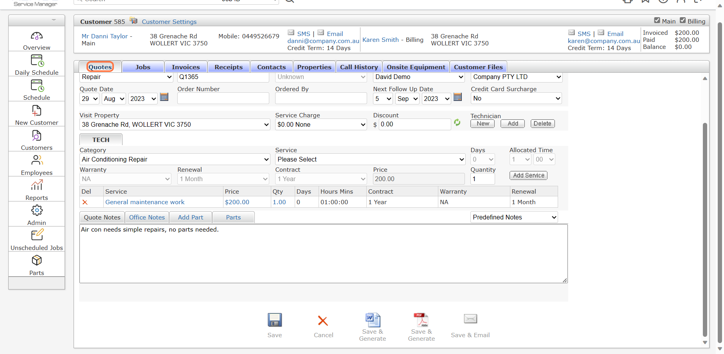Open the Service Please Select dropdown
This screenshot has width=724, height=354.
tap(370, 159)
